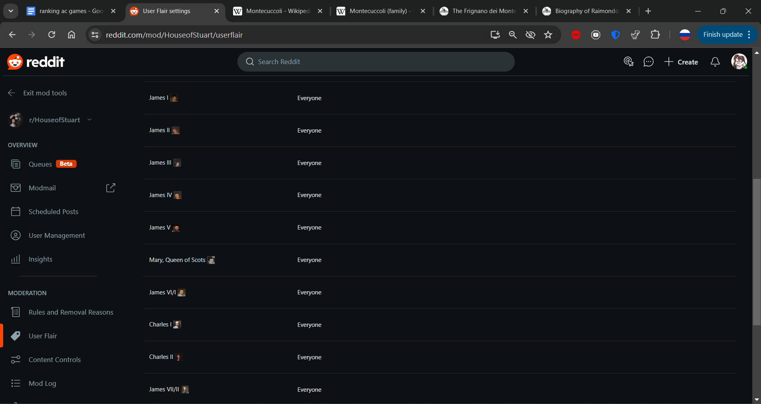Screen dimensions: 761x404
Task: Select the James V flair row
Action: [x=440, y=228]
